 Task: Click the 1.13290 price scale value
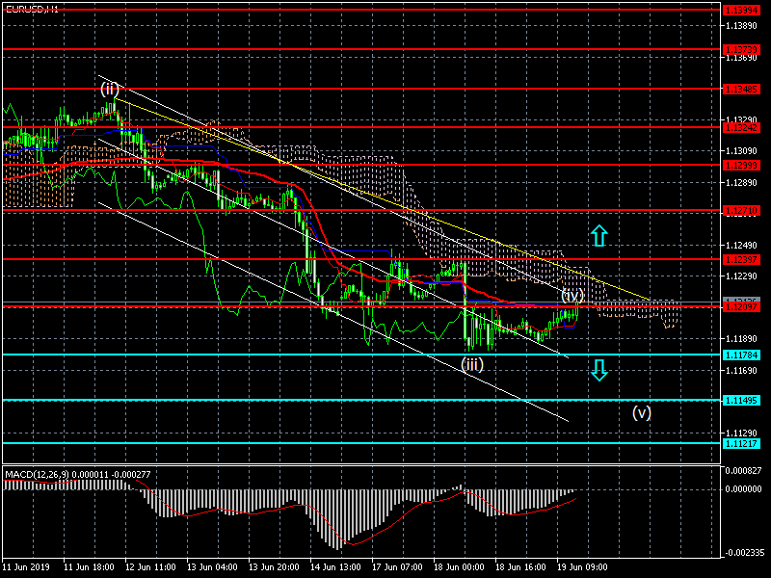(741, 119)
